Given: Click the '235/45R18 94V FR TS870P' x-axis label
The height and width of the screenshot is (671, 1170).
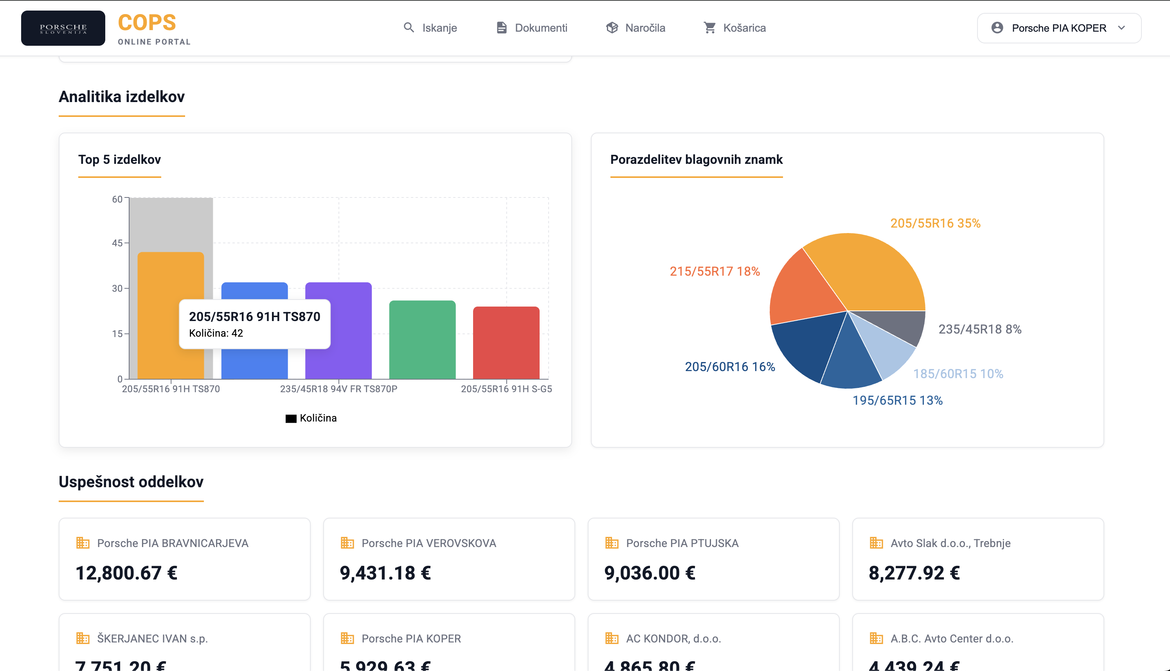Looking at the screenshot, I should point(338,389).
